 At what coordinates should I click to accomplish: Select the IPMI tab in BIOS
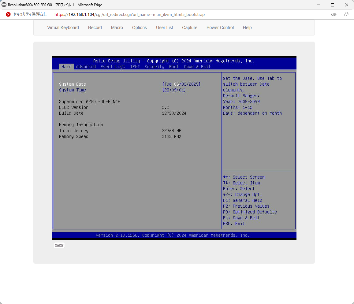point(135,67)
